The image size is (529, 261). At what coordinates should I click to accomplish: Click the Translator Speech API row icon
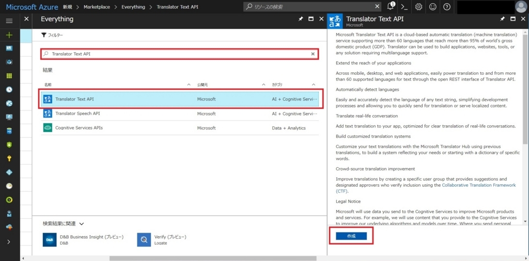48,113
